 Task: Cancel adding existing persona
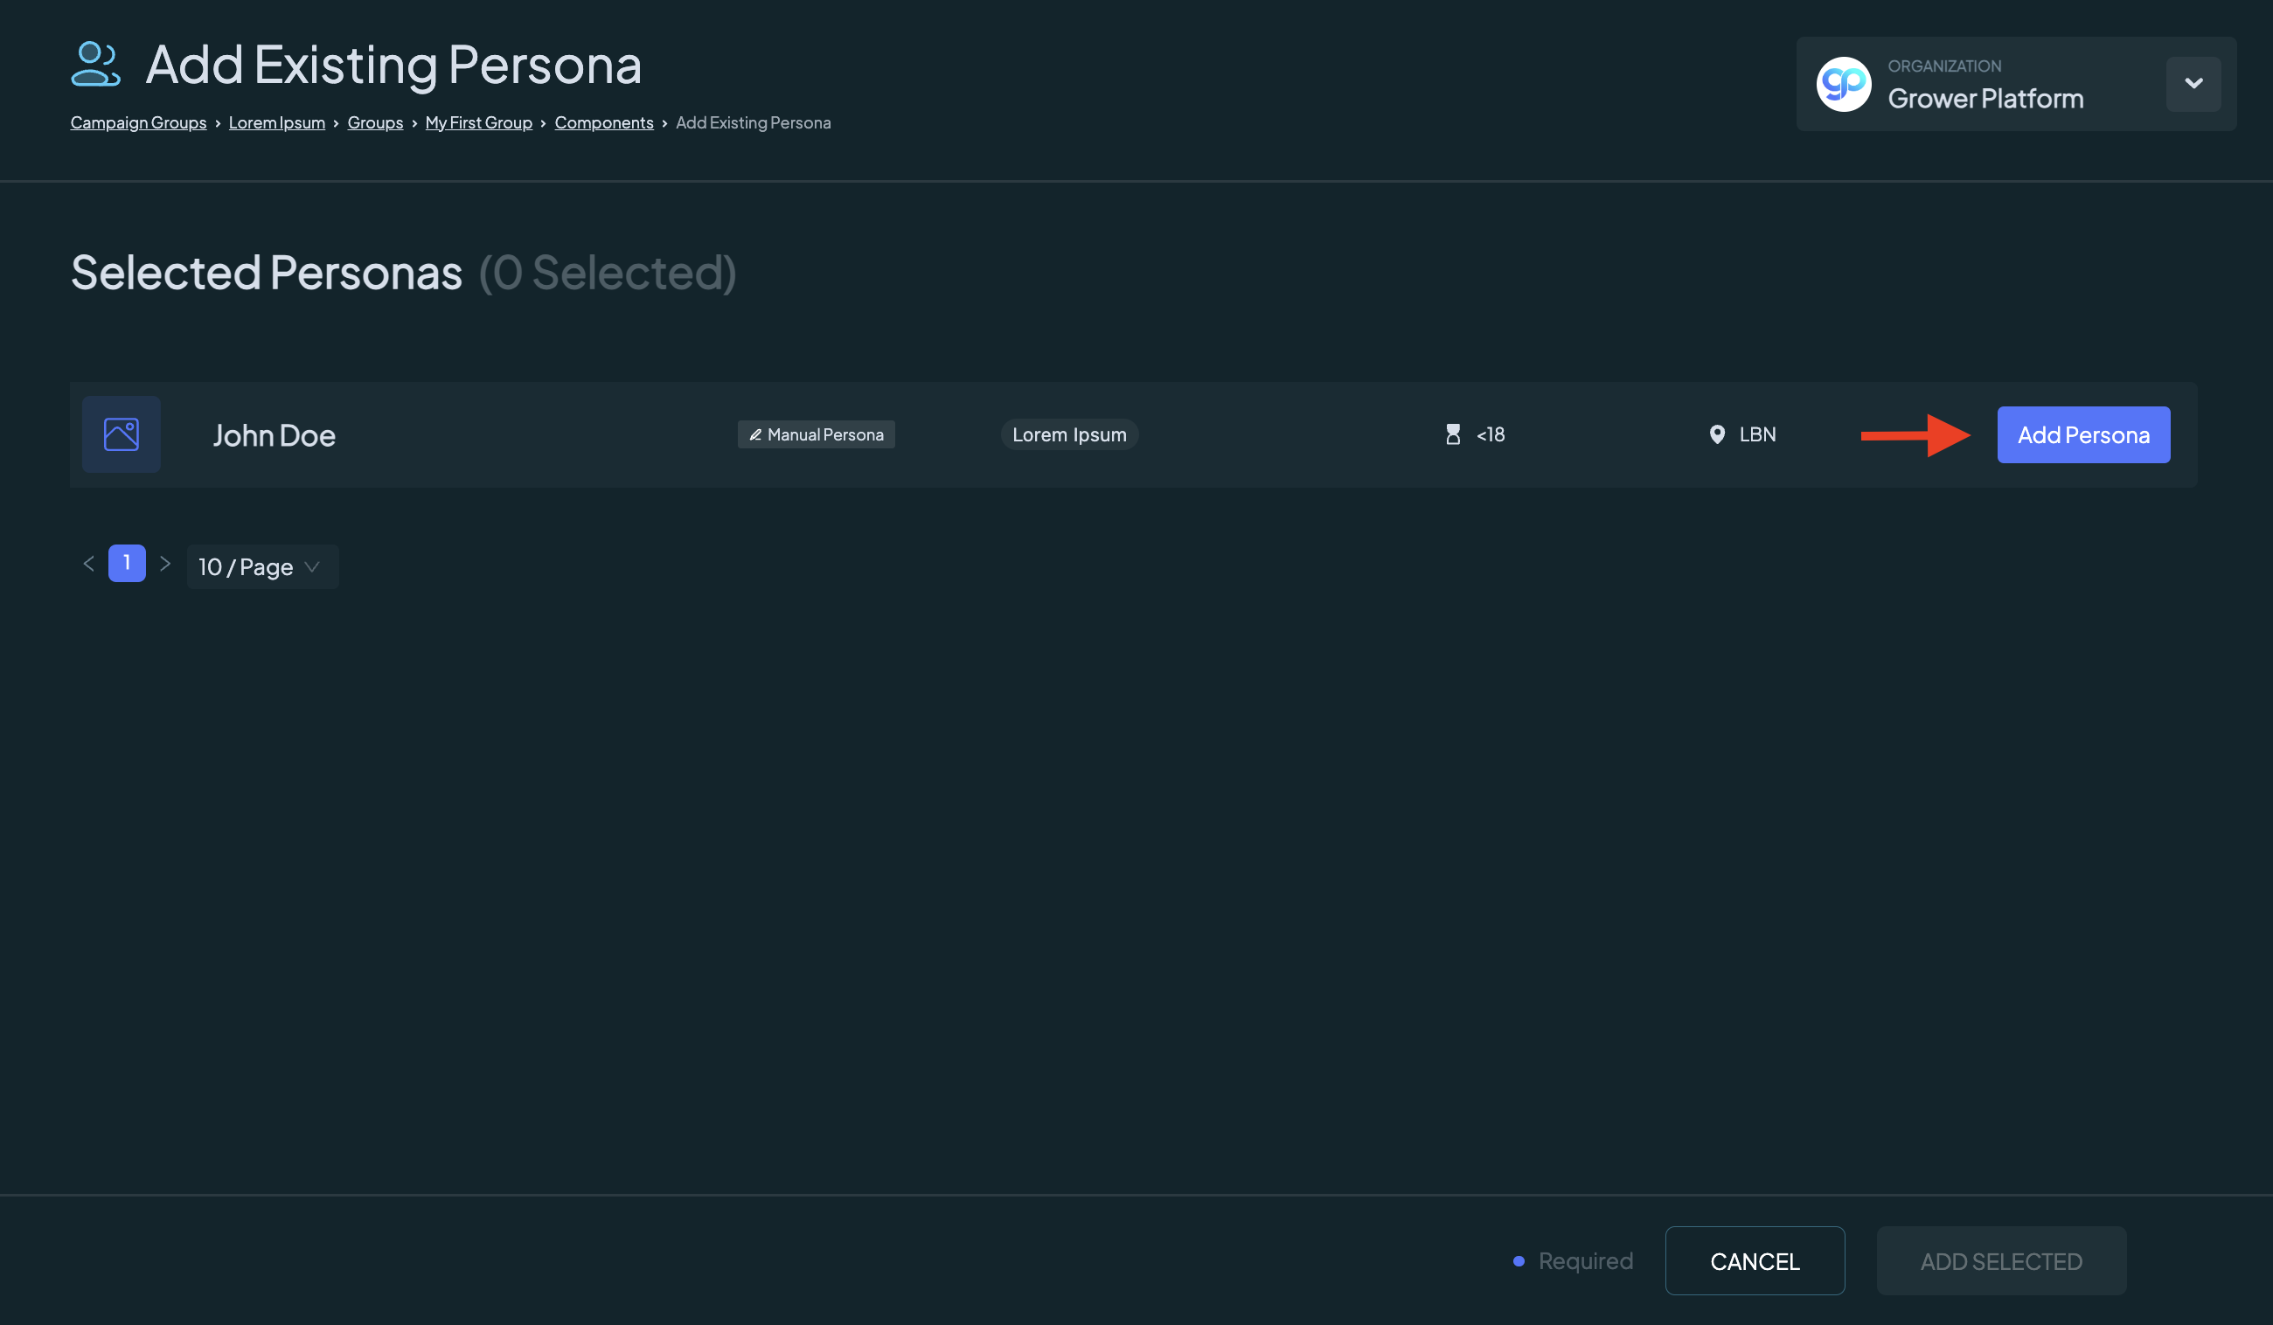coord(1755,1261)
